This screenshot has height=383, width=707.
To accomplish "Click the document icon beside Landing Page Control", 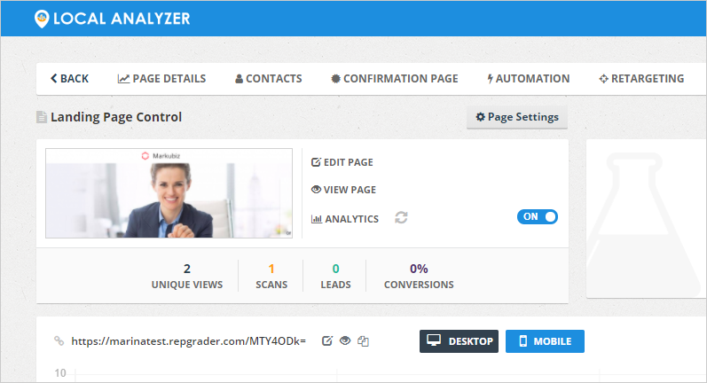I will pyautogui.click(x=41, y=117).
